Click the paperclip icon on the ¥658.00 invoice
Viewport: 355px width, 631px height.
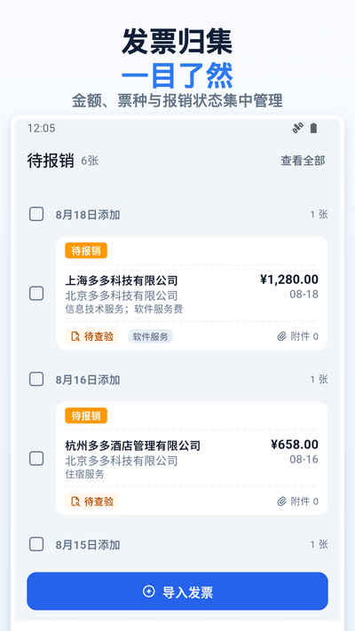(281, 501)
